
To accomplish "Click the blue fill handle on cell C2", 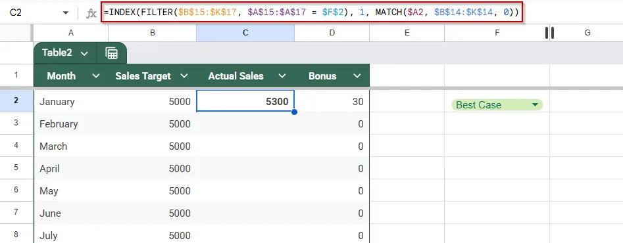I will (x=295, y=112).
